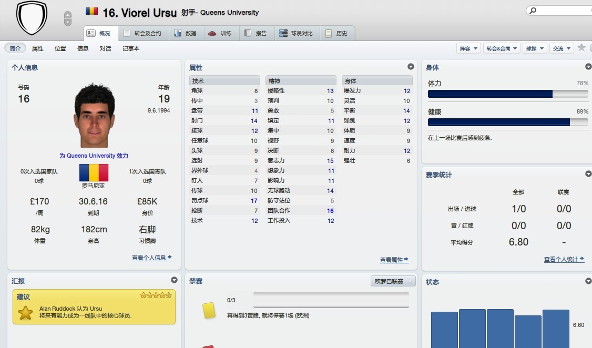Viewport: 592px width, 348px height.
Task: Select the 属性 sub-tab
Action: (x=38, y=48)
